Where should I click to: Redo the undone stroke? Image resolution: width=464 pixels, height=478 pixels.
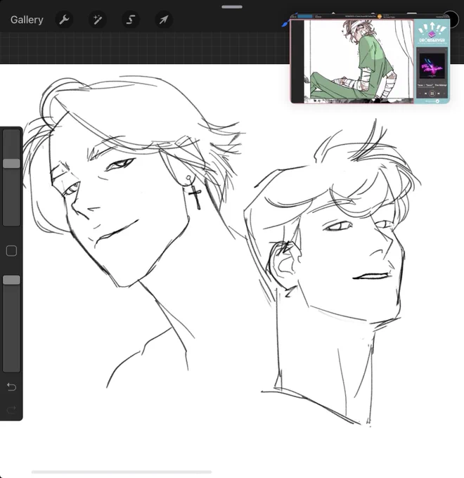point(11,410)
